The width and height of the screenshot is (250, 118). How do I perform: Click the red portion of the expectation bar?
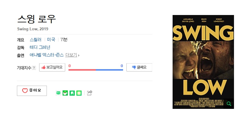(x=82, y=70)
